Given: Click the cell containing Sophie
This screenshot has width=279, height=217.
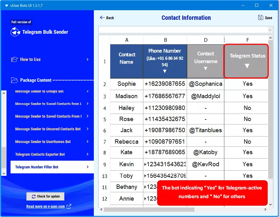Looking at the screenshot, I should click(127, 84).
